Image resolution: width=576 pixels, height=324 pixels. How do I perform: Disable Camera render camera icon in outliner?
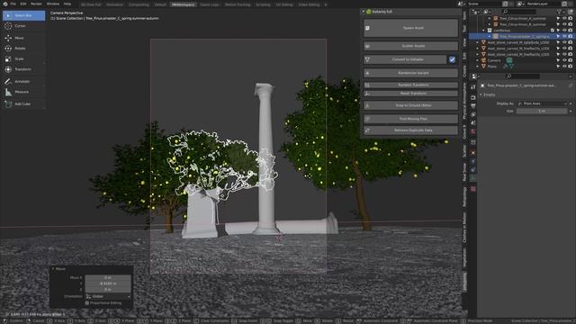coord(571,60)
